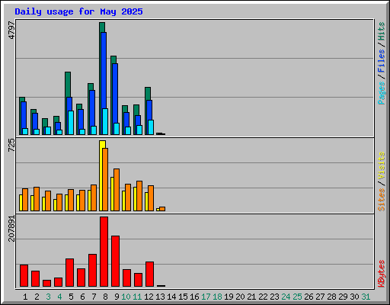Select the red KBytes bar for day 1
The image size is (390, 305).
click(x=24, y=276)
